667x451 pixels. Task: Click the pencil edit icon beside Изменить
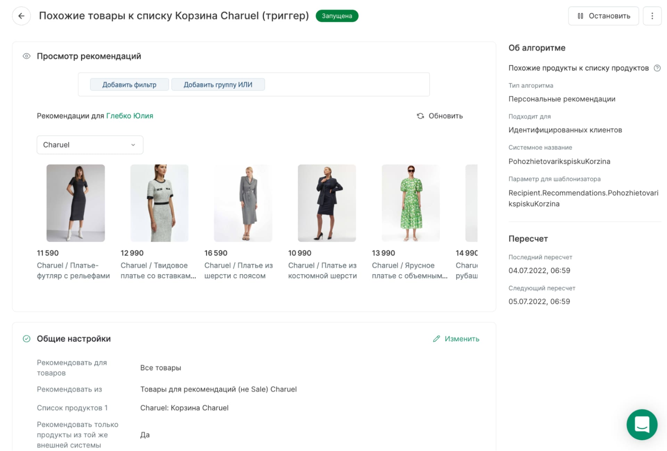(x=436, y=339)
